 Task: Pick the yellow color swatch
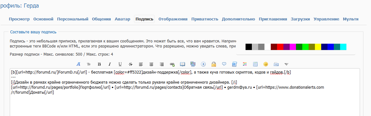point(318,47)
